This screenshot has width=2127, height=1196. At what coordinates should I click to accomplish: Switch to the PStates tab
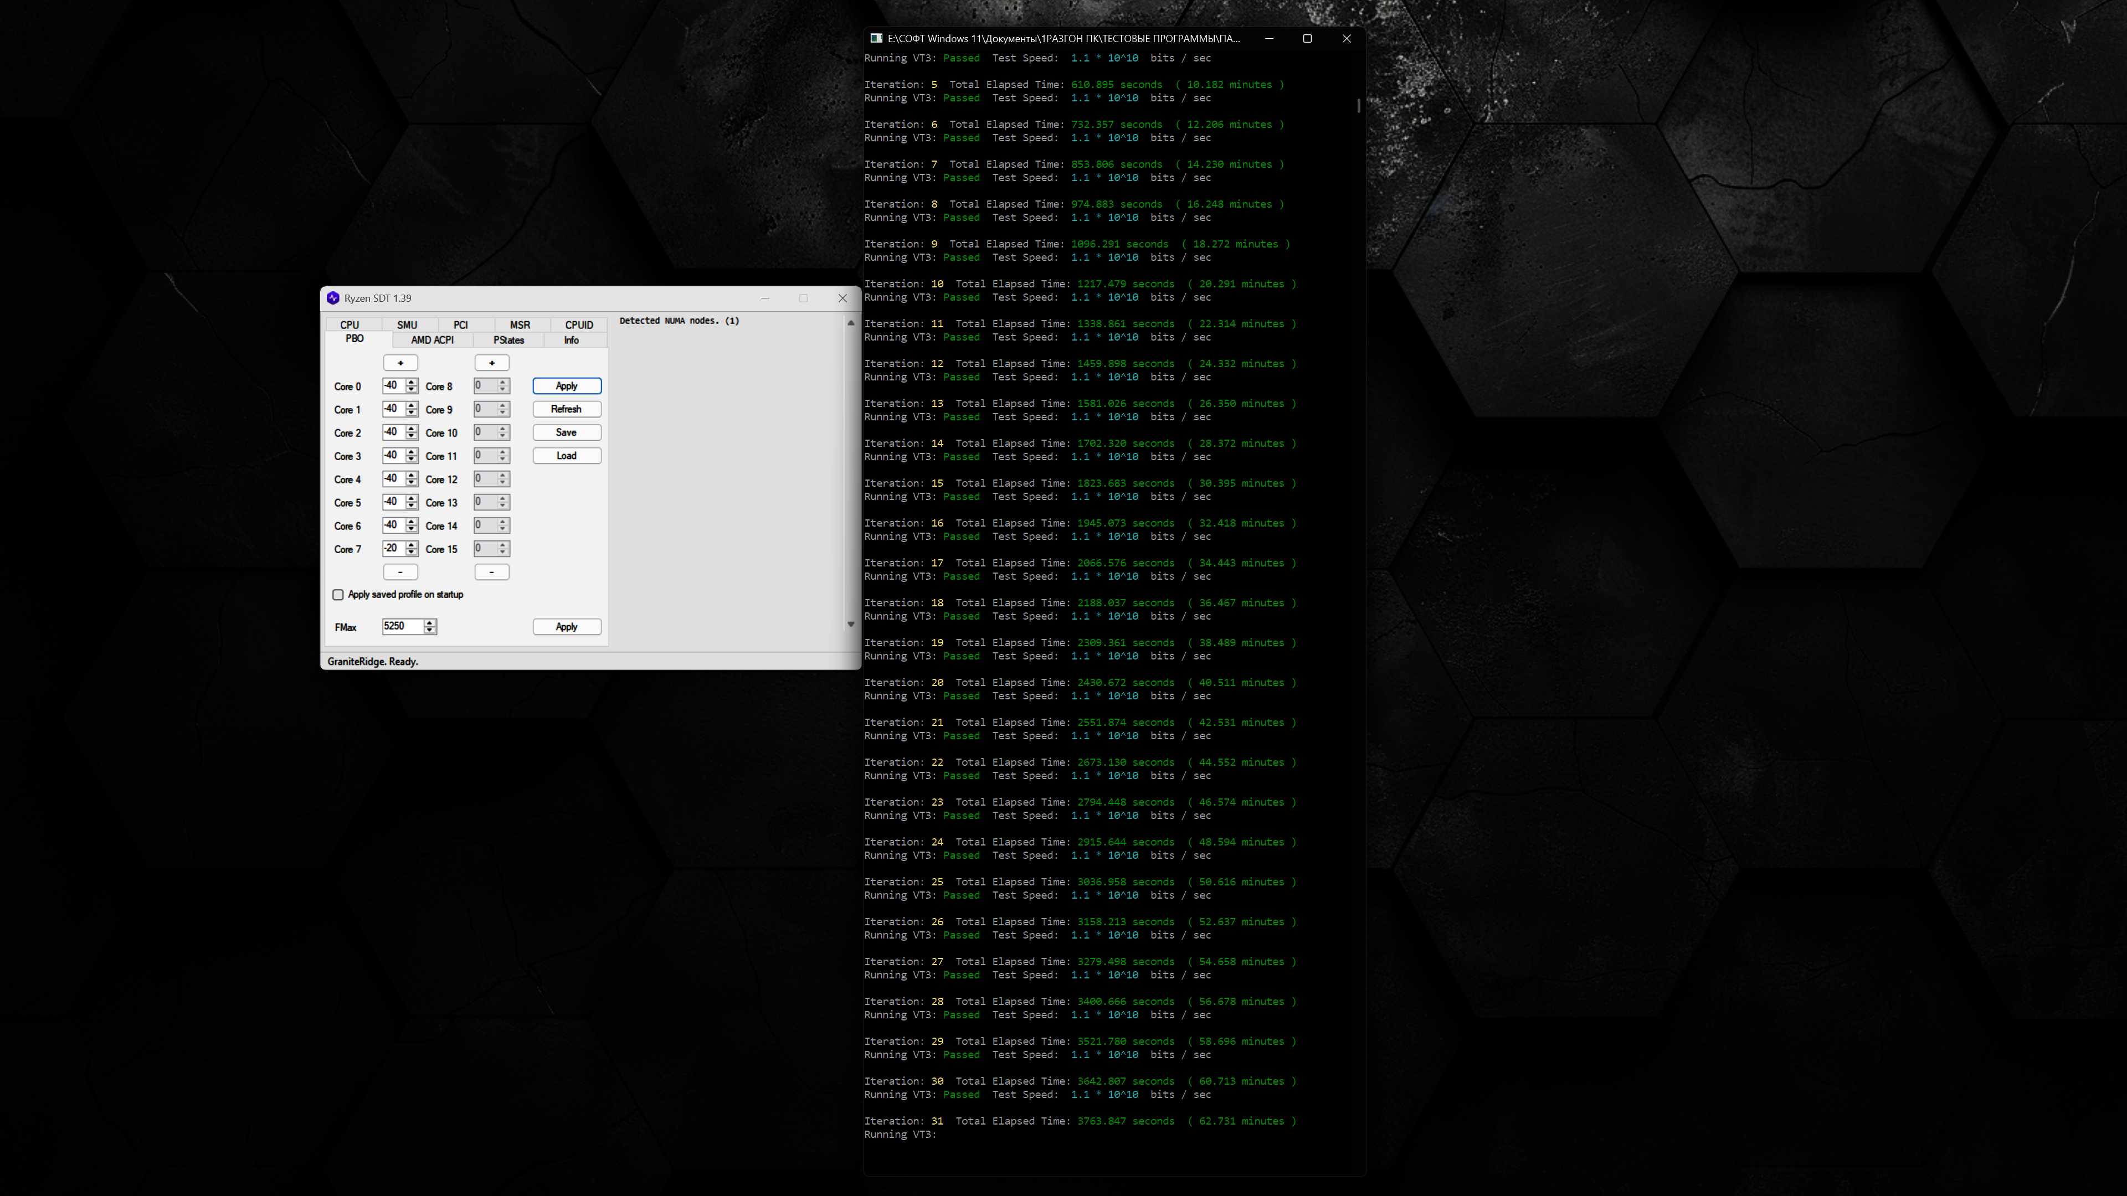coord(508,340)
